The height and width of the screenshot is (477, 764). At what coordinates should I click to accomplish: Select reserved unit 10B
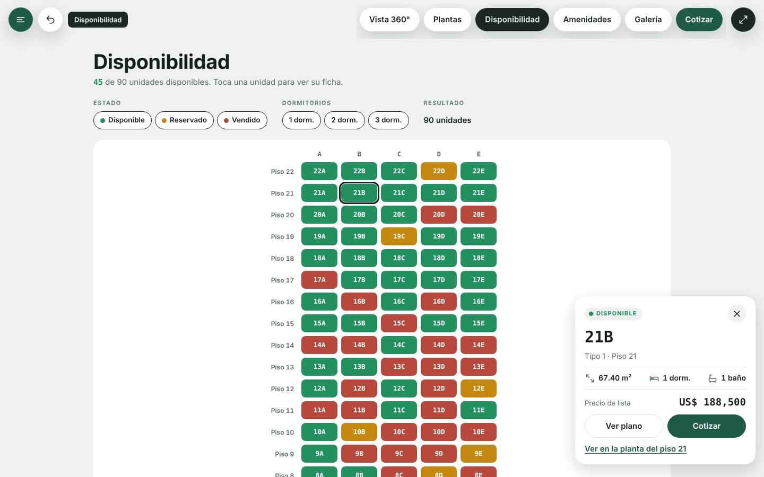[x=359, y=432]
